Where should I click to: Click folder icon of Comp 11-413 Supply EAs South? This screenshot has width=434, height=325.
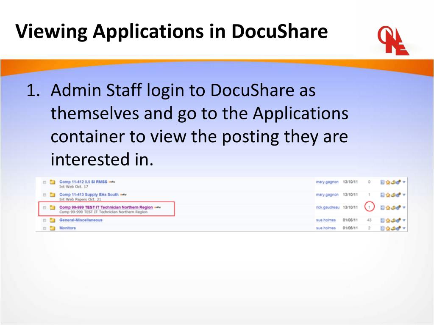coord(52,195)
